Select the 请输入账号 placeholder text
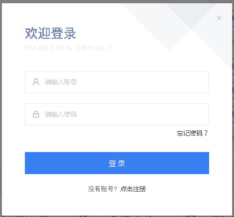 click(x=61, y=82)
